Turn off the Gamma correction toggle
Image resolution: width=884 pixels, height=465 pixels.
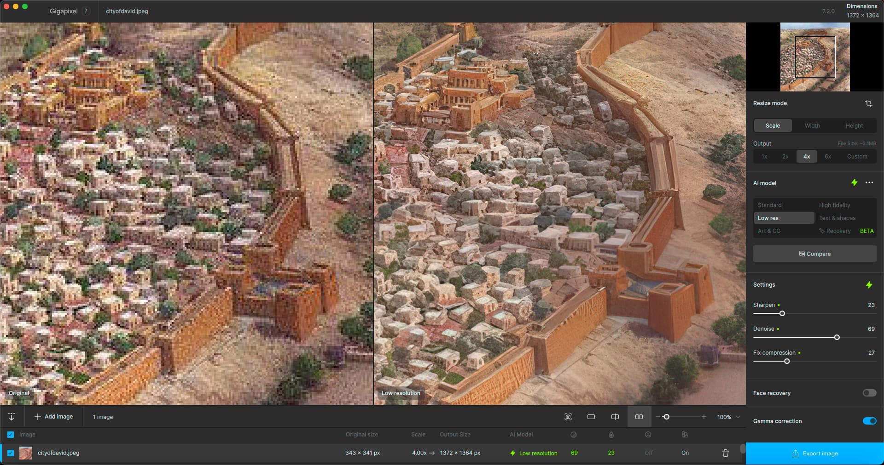pyautogui.click(x=869, y=421)
